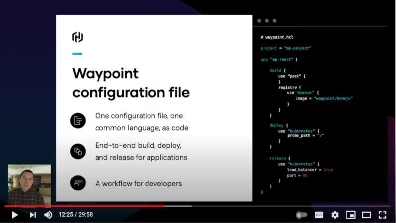This screenshot has width=396, height=223.
Task: Switch to theater mode
Action: point(366,215)
